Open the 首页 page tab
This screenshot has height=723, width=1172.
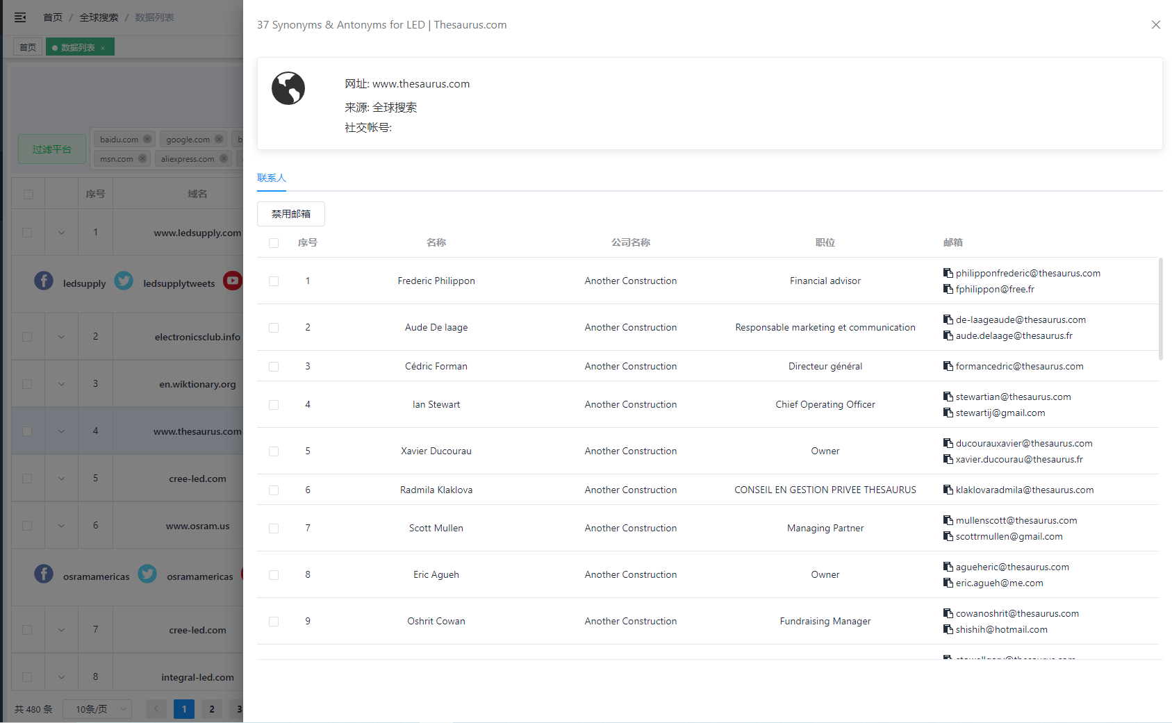[28, 47]
